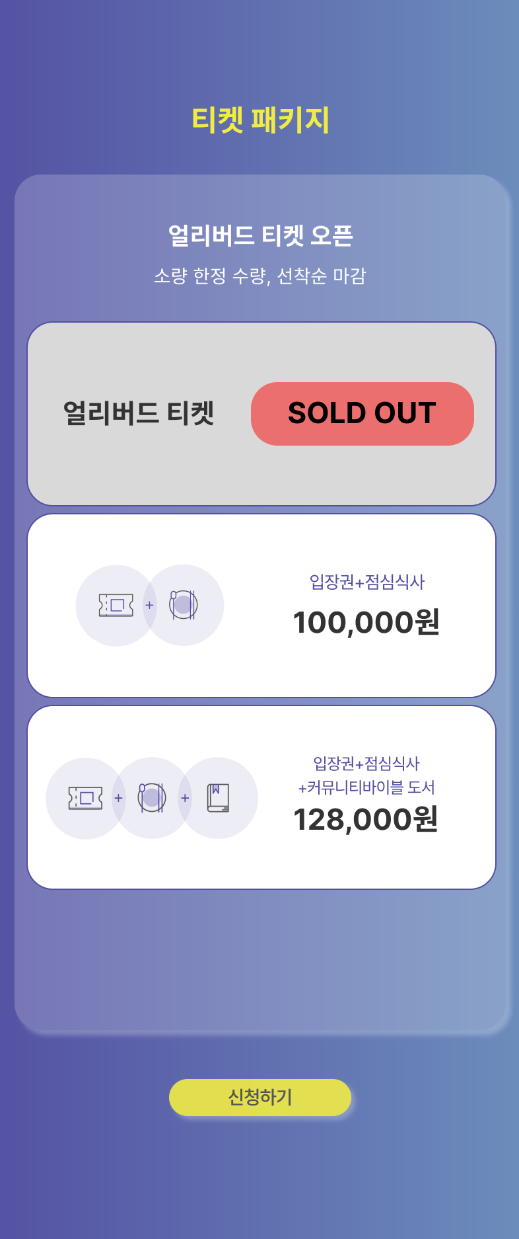
Task: Tap the meal plate icon in the 128,000원 package
Action: (152, 798)
